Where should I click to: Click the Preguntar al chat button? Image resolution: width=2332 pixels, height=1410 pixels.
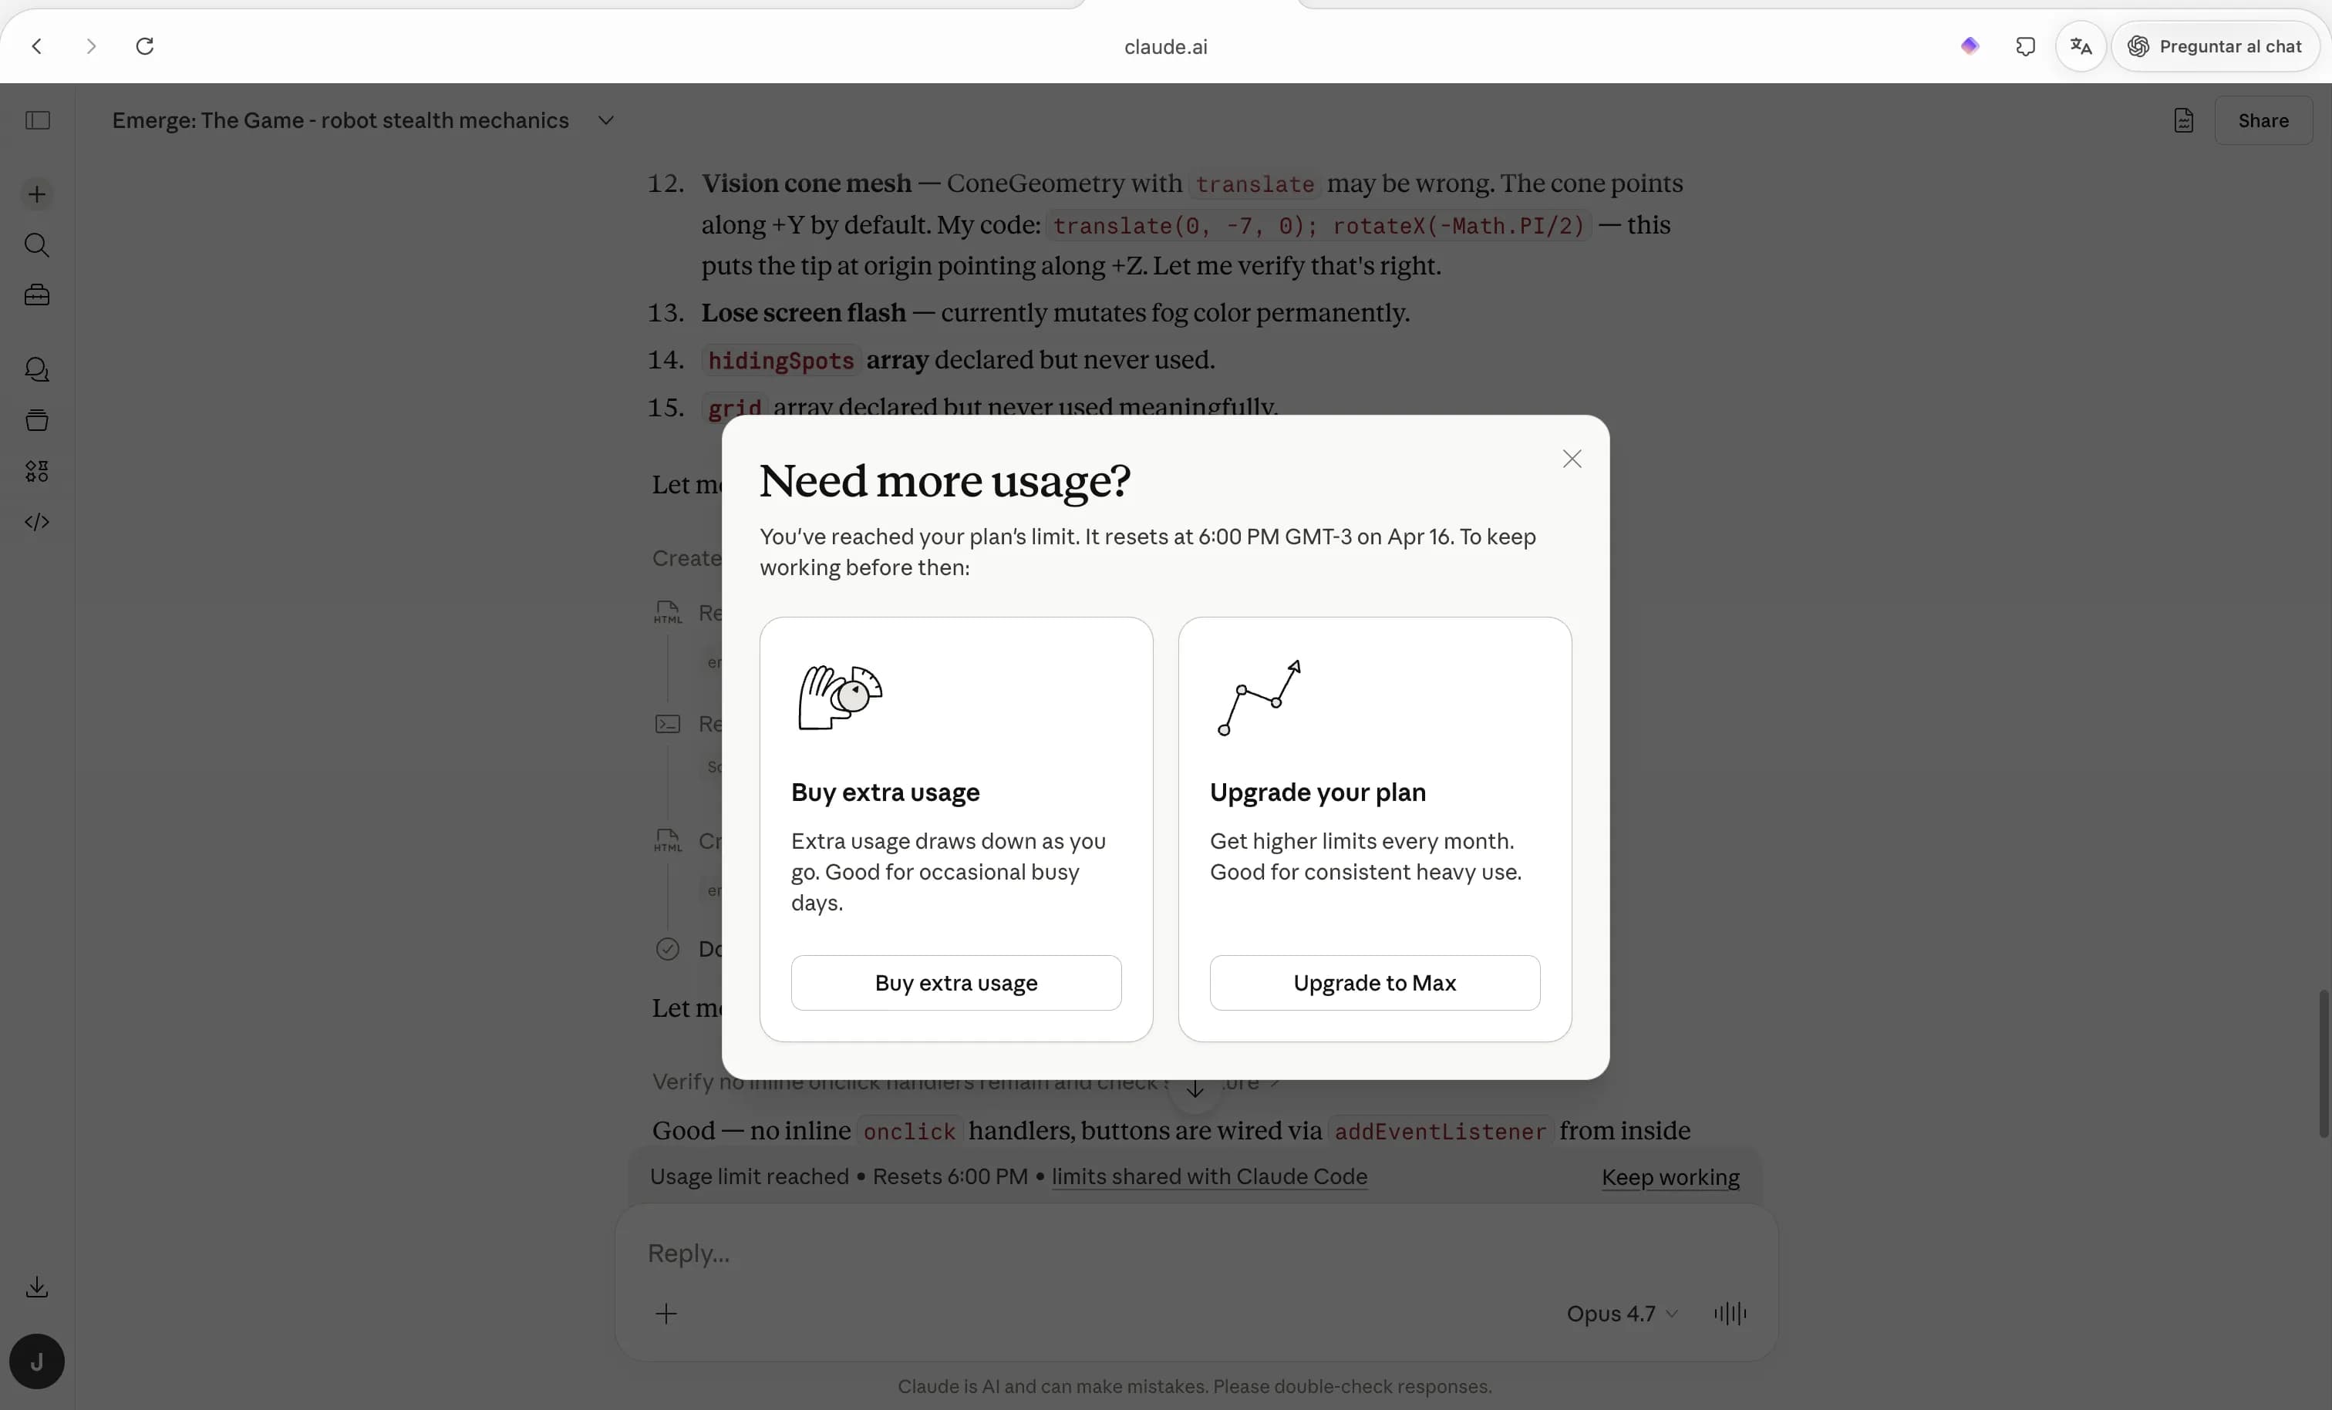(2216, 46)
